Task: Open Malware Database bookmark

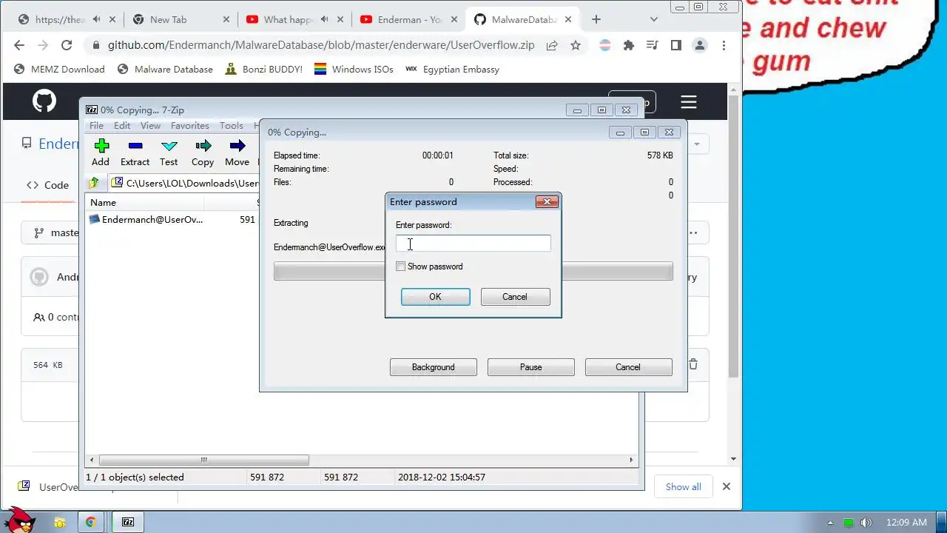Action: (165, 69)
